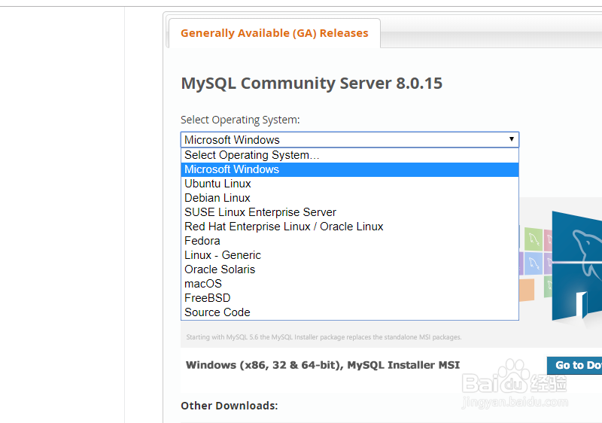Choose the Select Operating System… placeholder option
602x423 pixels.
point(252,155)
